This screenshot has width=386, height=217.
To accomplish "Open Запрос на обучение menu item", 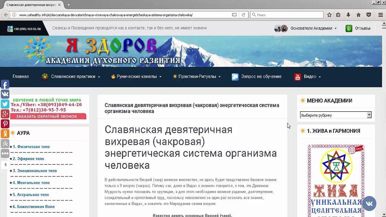I will pyautogui.click(x=257, y=77).
